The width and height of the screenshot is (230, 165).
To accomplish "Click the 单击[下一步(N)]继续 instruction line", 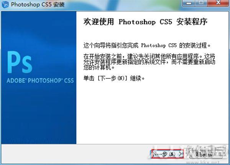I will 114,78.
